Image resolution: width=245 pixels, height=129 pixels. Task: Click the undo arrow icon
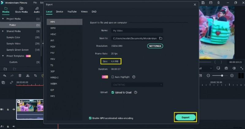[x=5, y=76]
